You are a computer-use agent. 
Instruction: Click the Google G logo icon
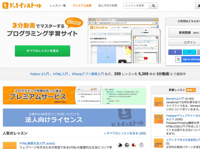click(178, 59)
